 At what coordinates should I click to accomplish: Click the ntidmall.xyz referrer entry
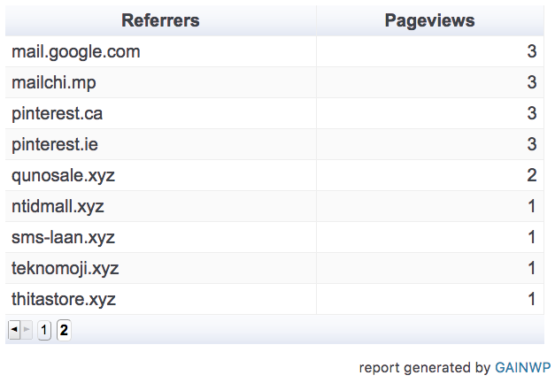point(58,206)
